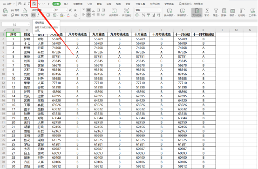Image resolution: width=258 pixels, height=169 pixels.
Task: Click the wrap text button
Action: 127,13
